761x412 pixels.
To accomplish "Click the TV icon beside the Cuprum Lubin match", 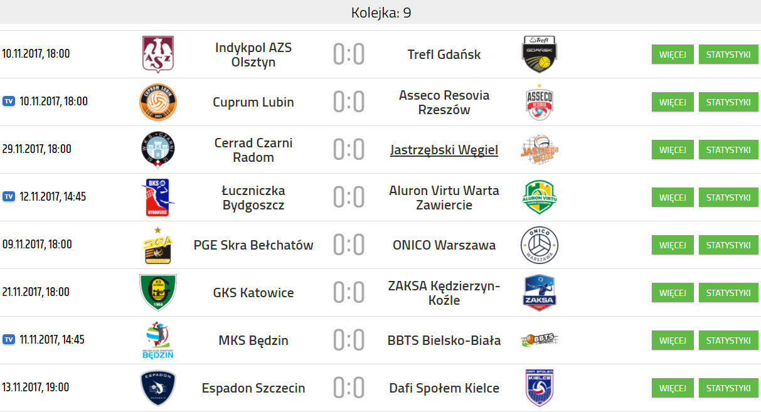I will pos(9,102).
